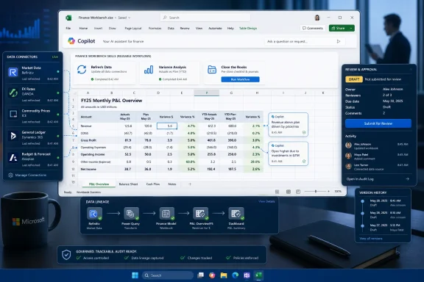Click the Power Query node in Data Lineage
This screenshot has height=282, width=424.
[x=131, y=214]
